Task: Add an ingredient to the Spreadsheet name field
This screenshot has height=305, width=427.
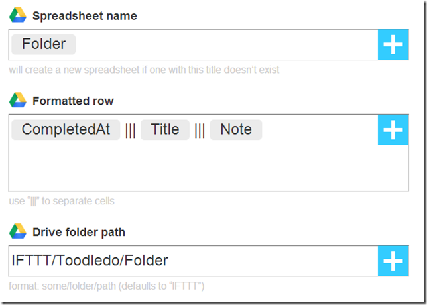Action: click(x=393, y=45)
